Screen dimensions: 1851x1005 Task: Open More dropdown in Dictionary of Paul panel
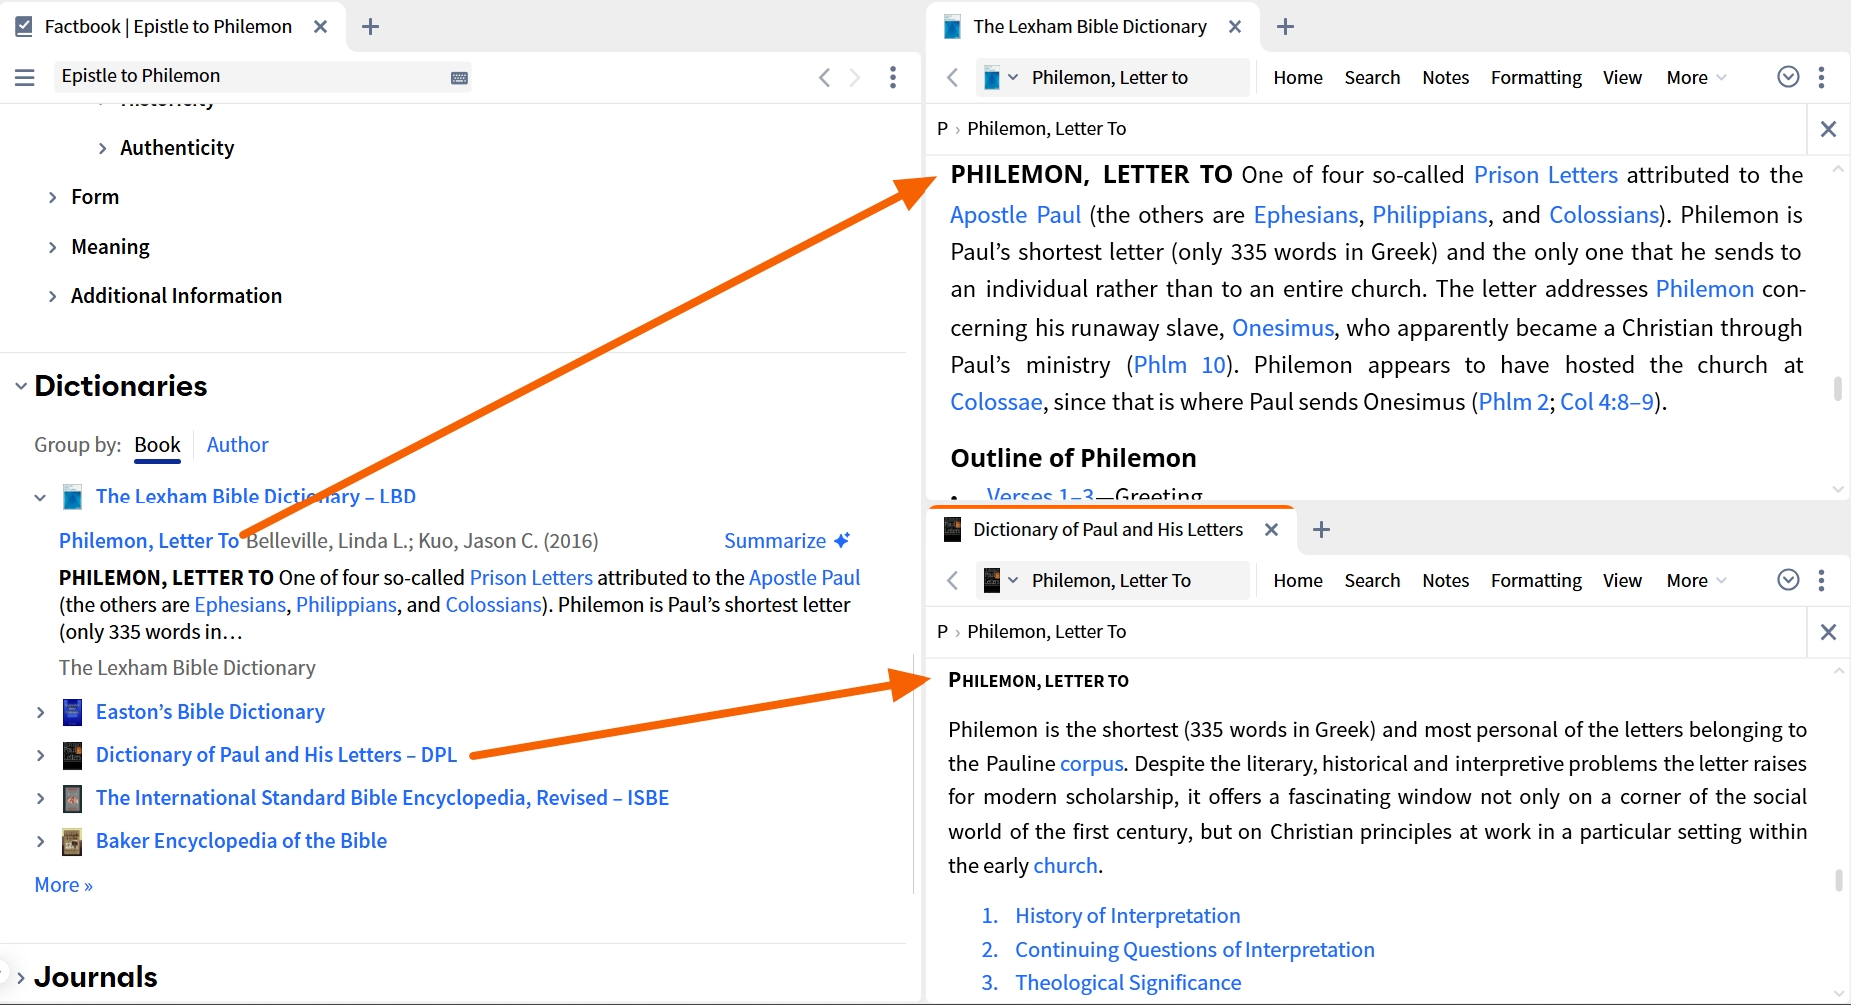[x=1696, y=580]
